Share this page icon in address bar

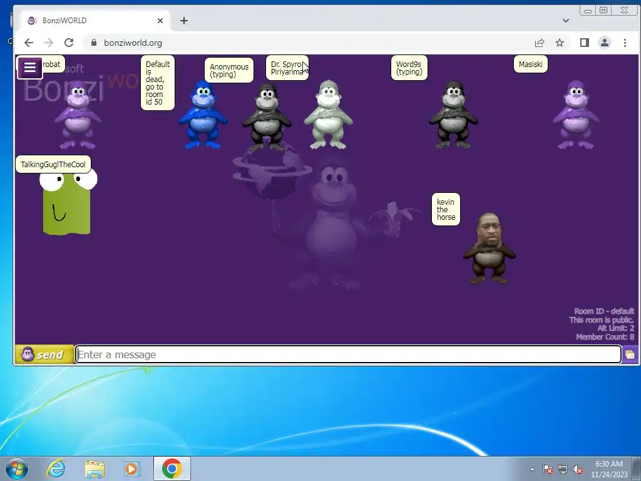540,43
